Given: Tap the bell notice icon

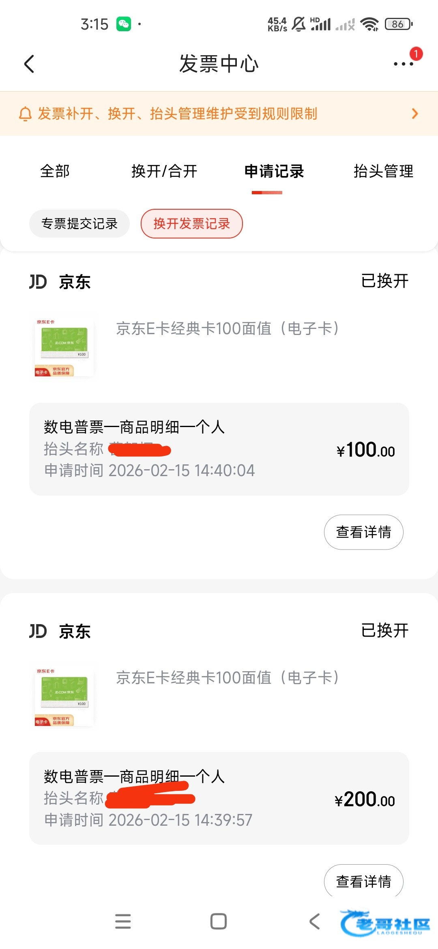Looking at the screenshot, I should (25, 114).
